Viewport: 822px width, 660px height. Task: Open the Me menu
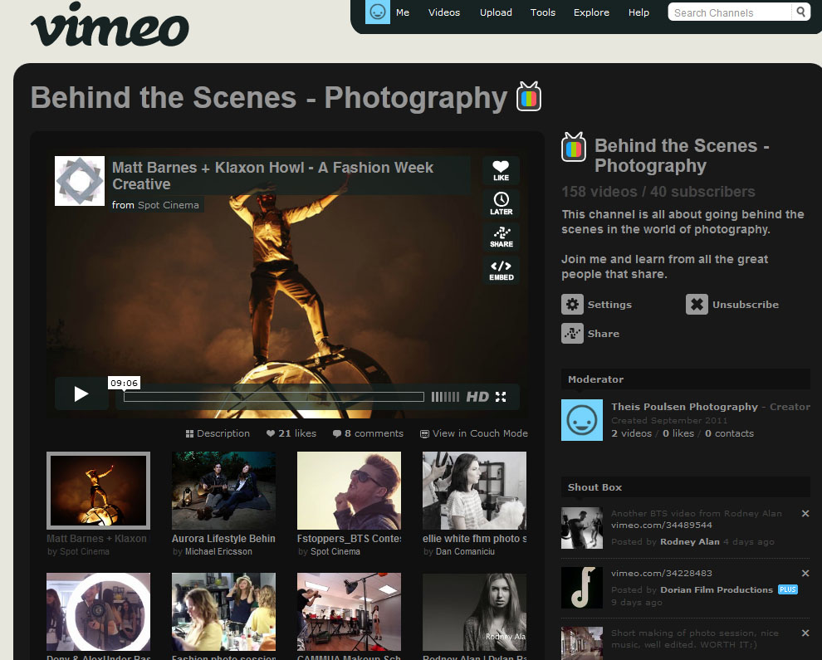tap(403, 12)
